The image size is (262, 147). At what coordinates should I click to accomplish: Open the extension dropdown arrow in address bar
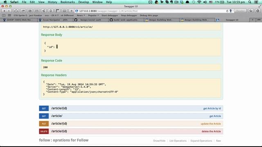[233, 11]
